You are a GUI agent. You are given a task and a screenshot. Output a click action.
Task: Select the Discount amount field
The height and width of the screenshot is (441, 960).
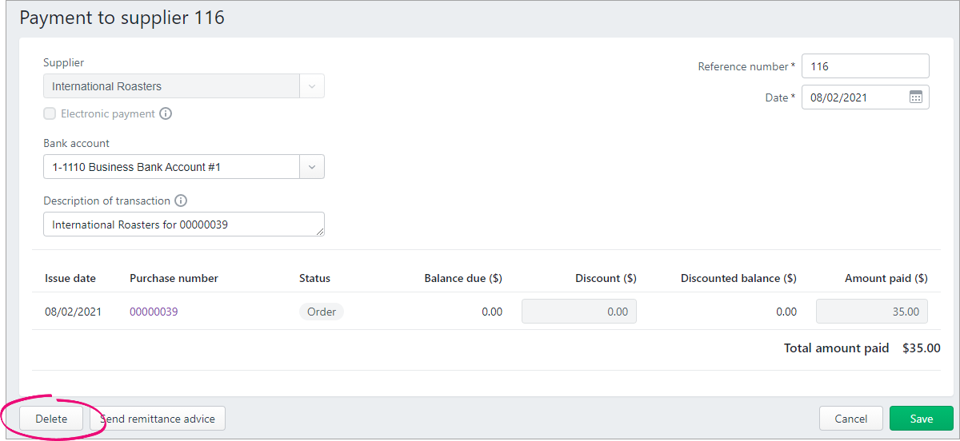579,312
